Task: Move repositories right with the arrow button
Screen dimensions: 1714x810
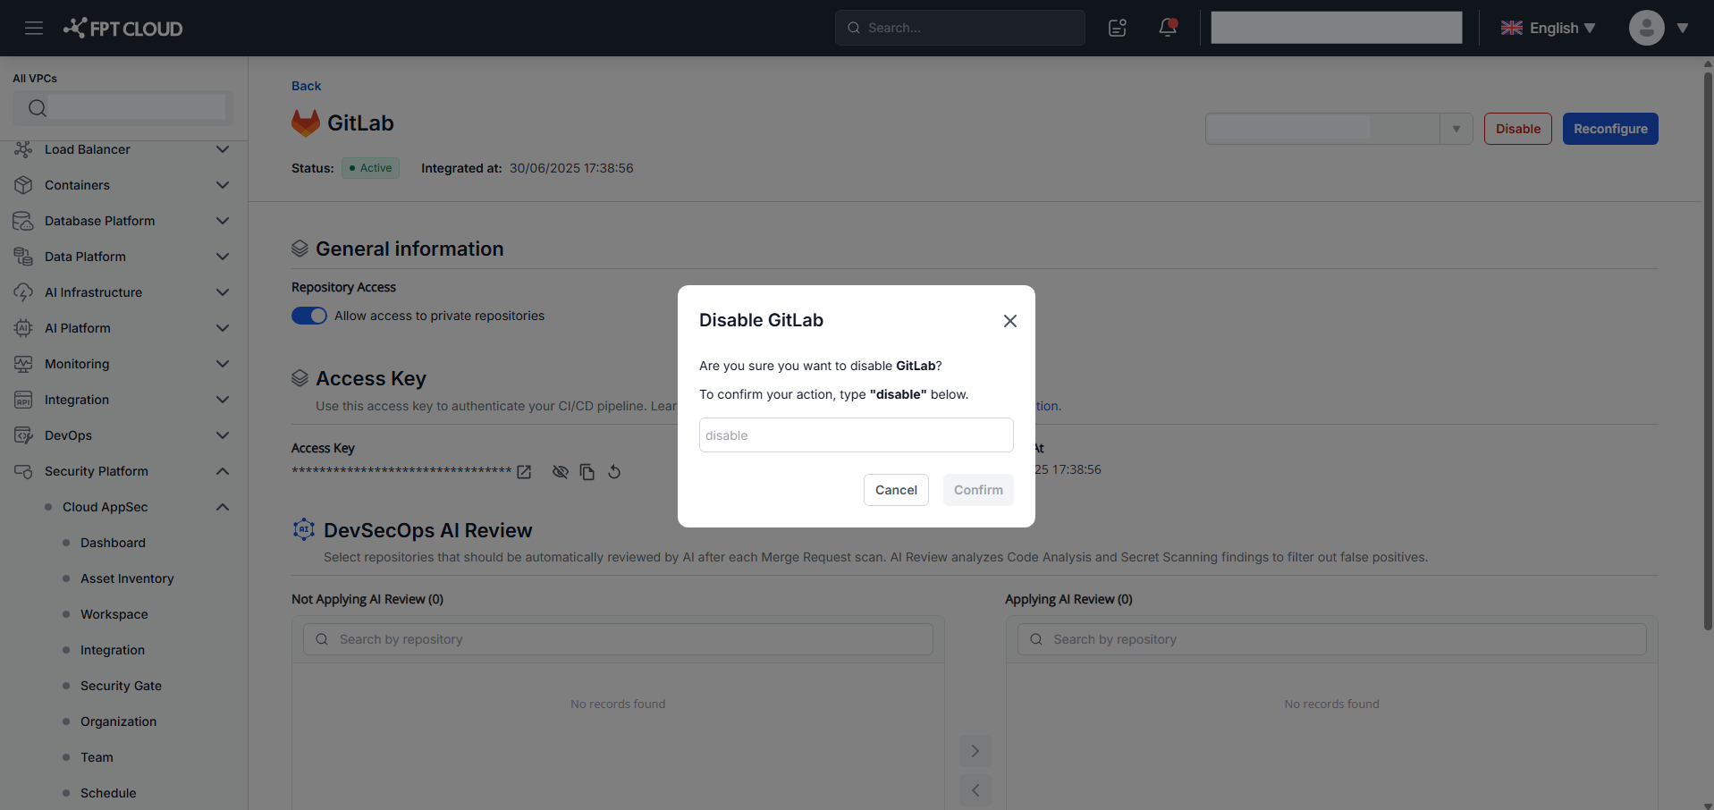Action: [x=975, y=751]
